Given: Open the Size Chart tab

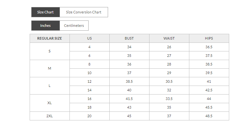Looking at the screenshot, I should click(45, 12).
